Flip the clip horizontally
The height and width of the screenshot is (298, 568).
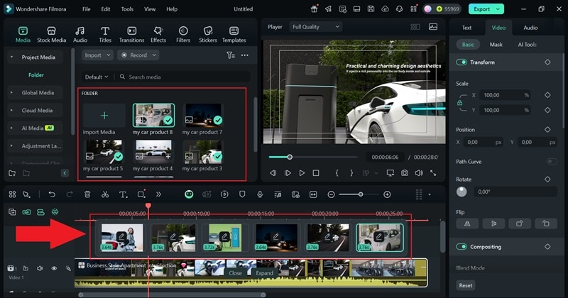[x=466, y=223]
